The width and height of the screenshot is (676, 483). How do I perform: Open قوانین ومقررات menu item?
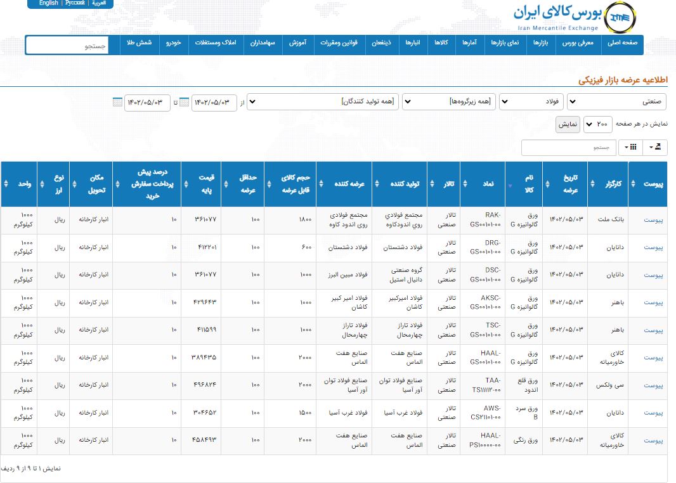coord(339,42)
